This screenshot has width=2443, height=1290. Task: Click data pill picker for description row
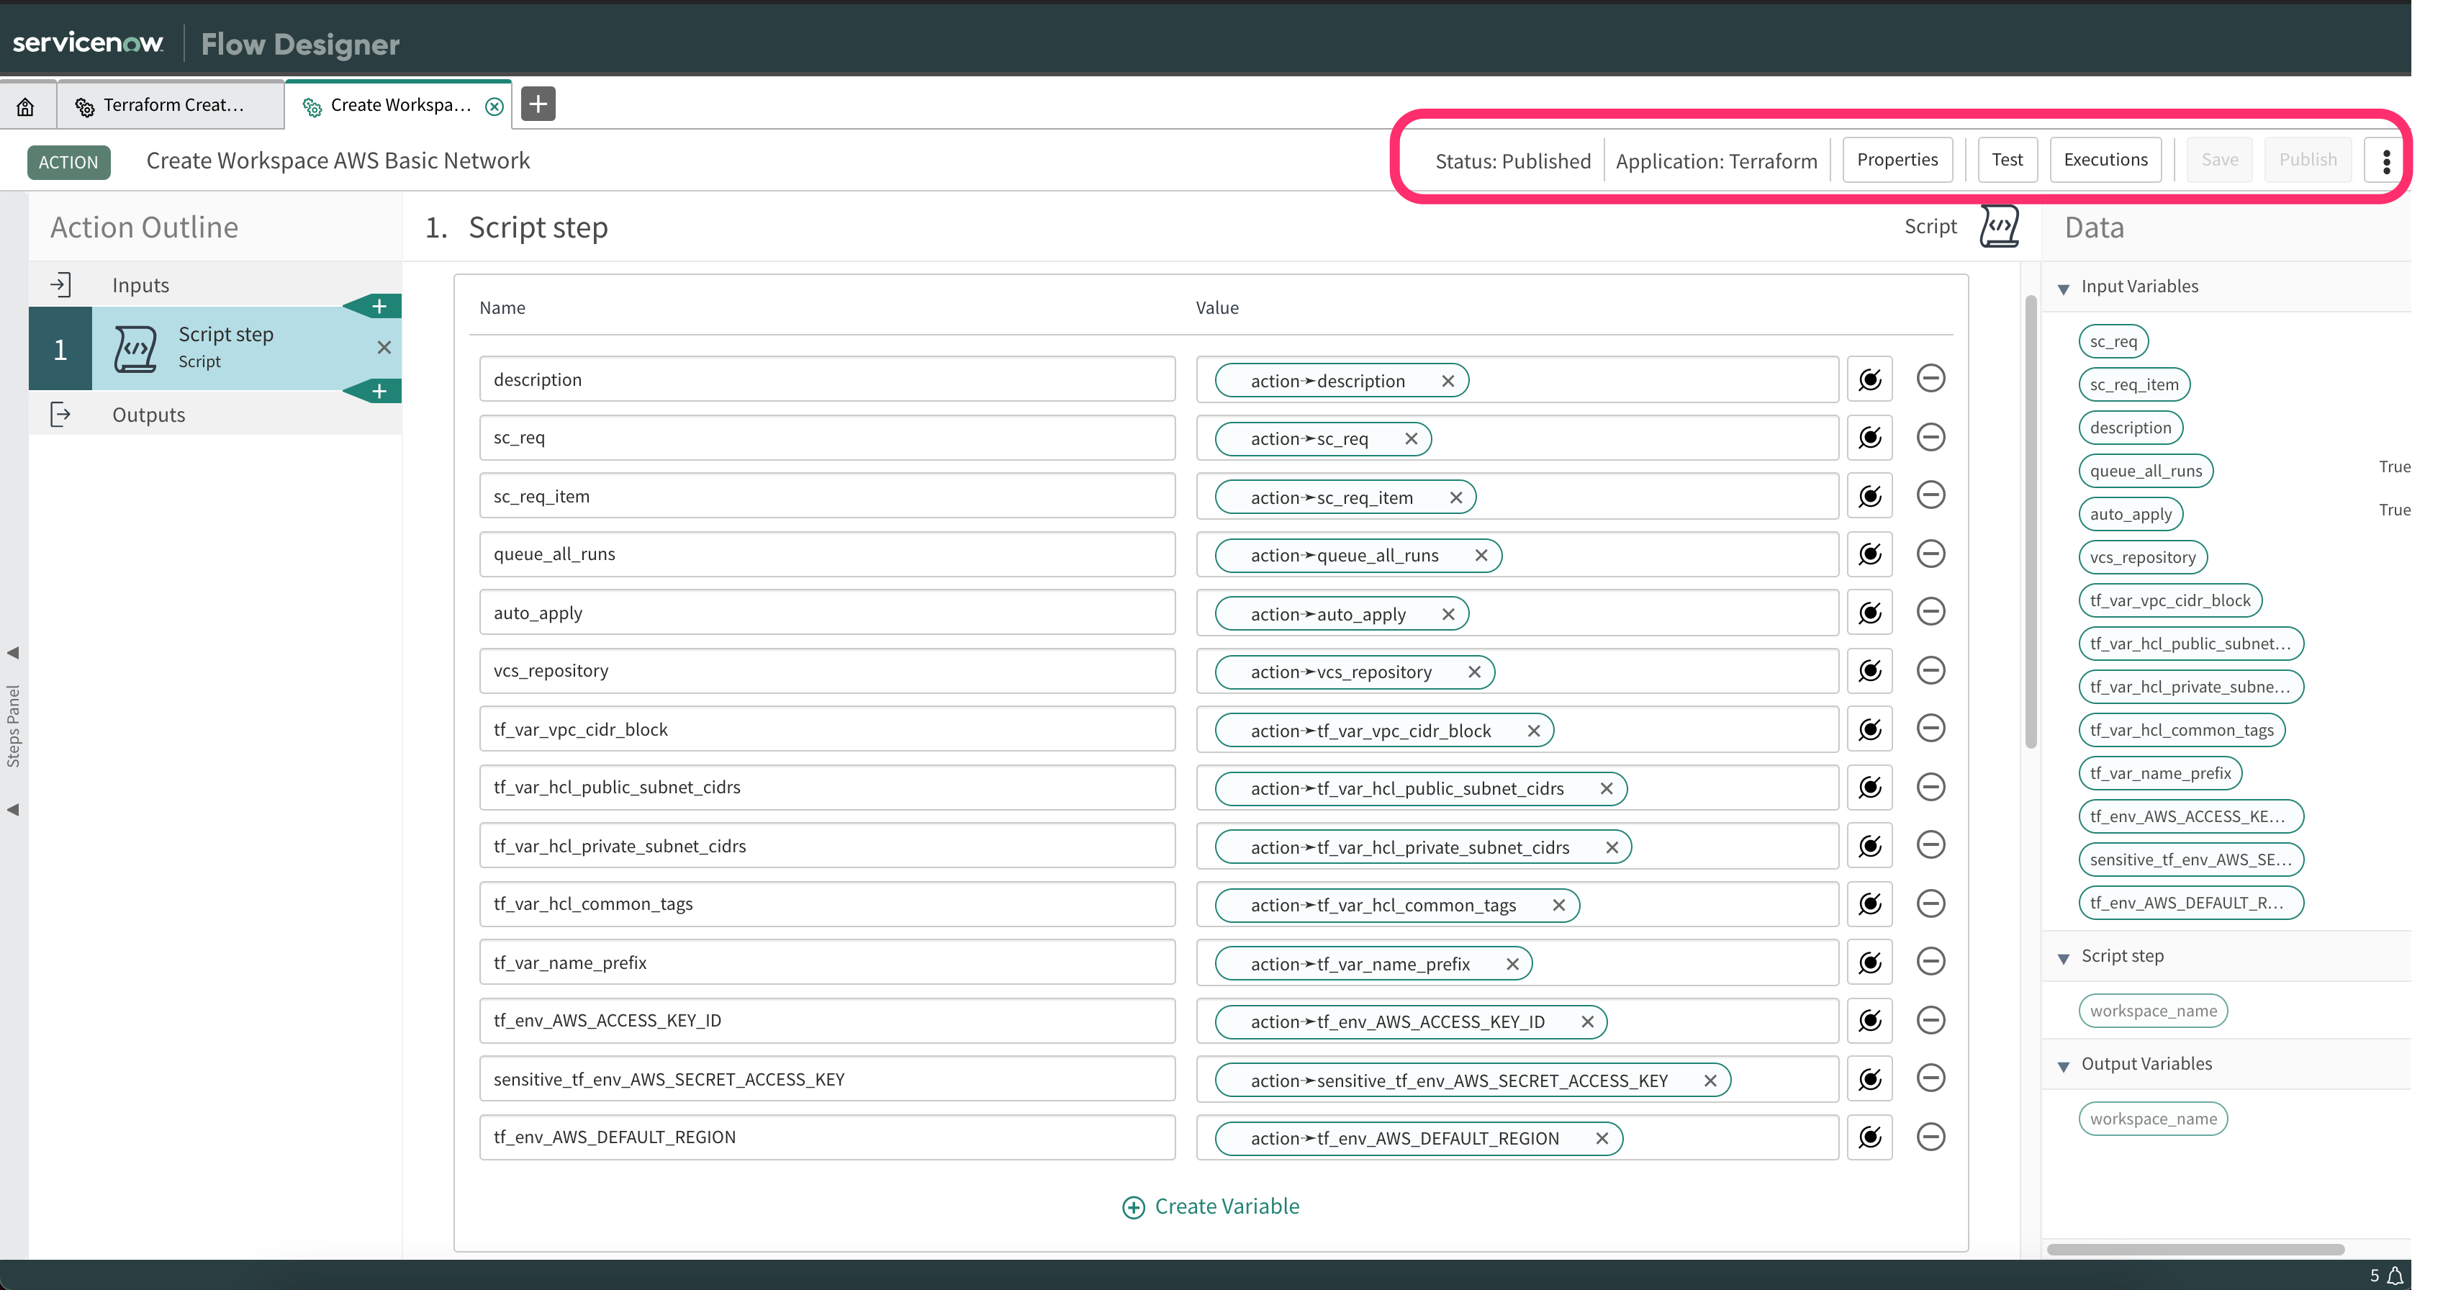[1869, 379]
